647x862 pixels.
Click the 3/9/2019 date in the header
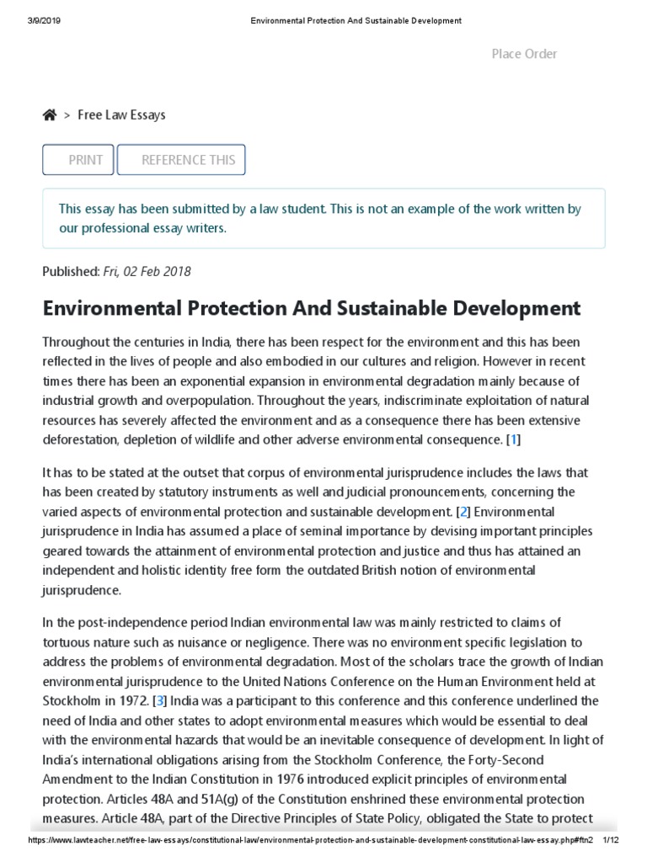tap(41, 20)
